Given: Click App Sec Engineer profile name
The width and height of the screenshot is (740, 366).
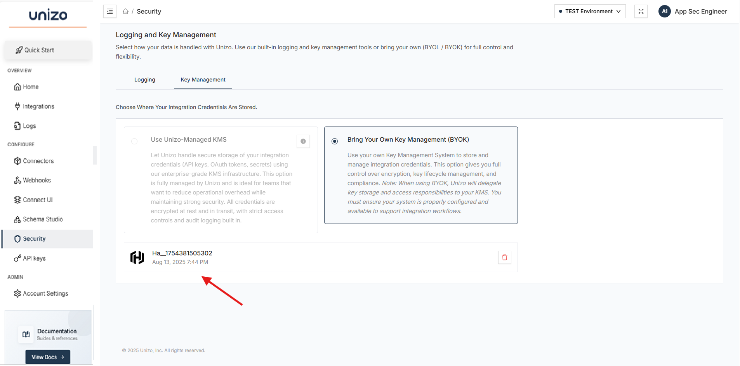Looking at the screenshot, I should [x=701, y=11].
